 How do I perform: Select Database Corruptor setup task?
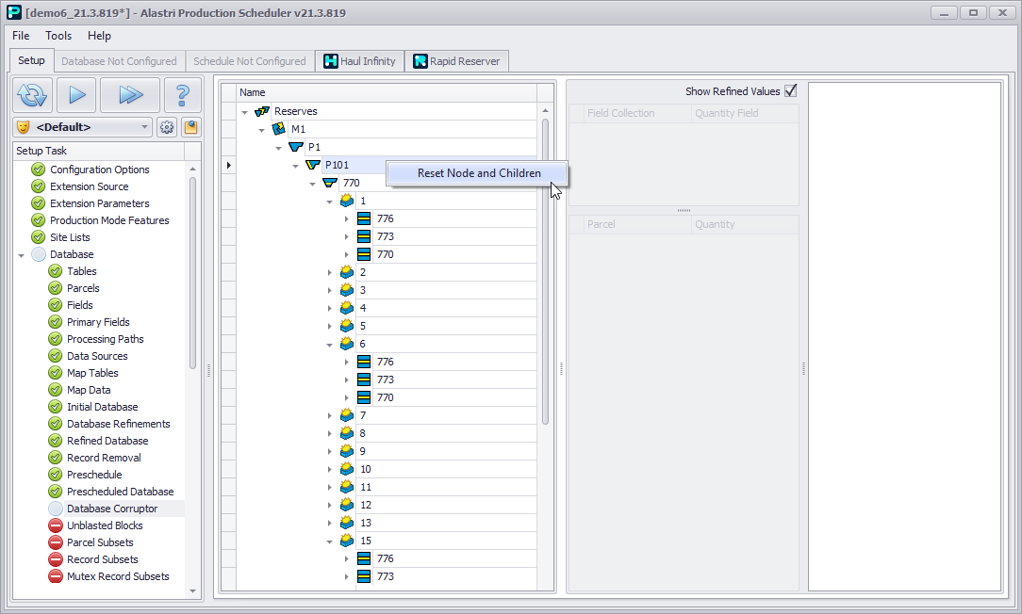[x=112, y=509]
